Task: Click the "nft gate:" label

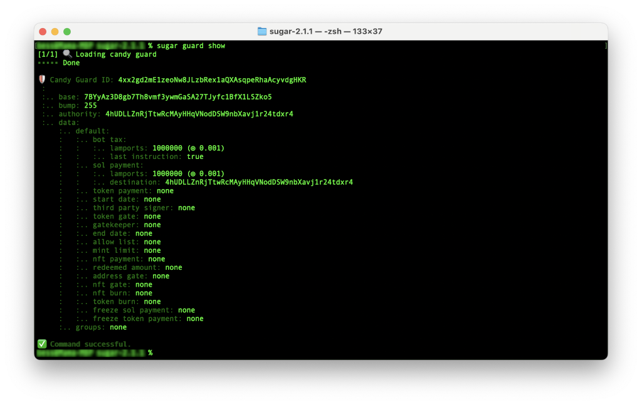Action: (112, 285)
